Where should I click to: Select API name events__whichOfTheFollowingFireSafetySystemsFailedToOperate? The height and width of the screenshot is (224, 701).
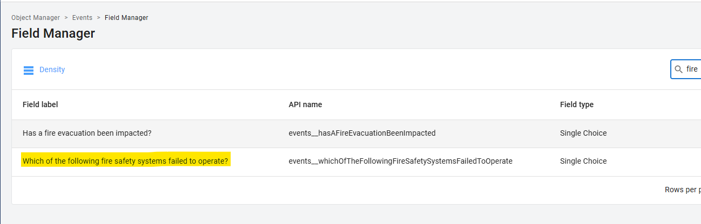pyautogui.click(x=400, y=161)
